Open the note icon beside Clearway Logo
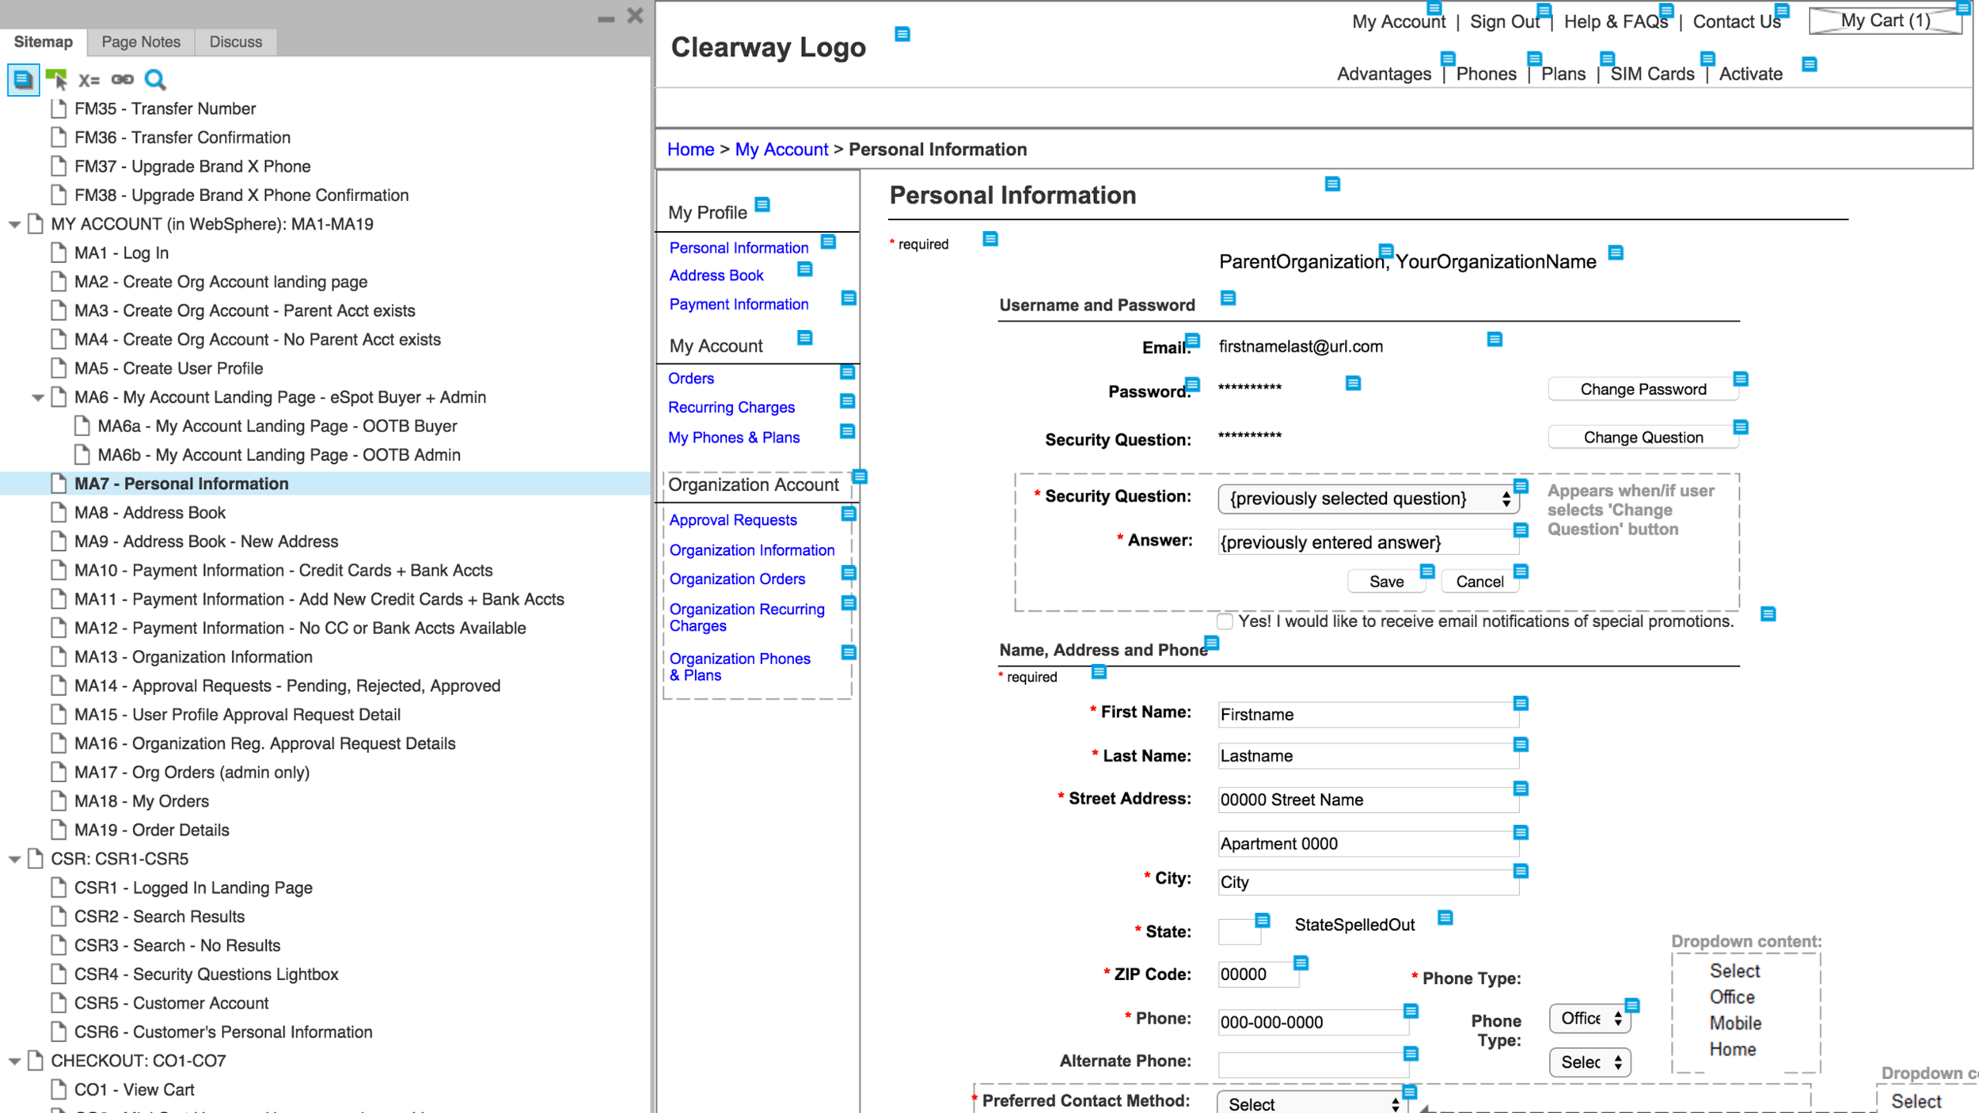The width and height of the screenshot is (1979, 1113). tap(902, 34)
